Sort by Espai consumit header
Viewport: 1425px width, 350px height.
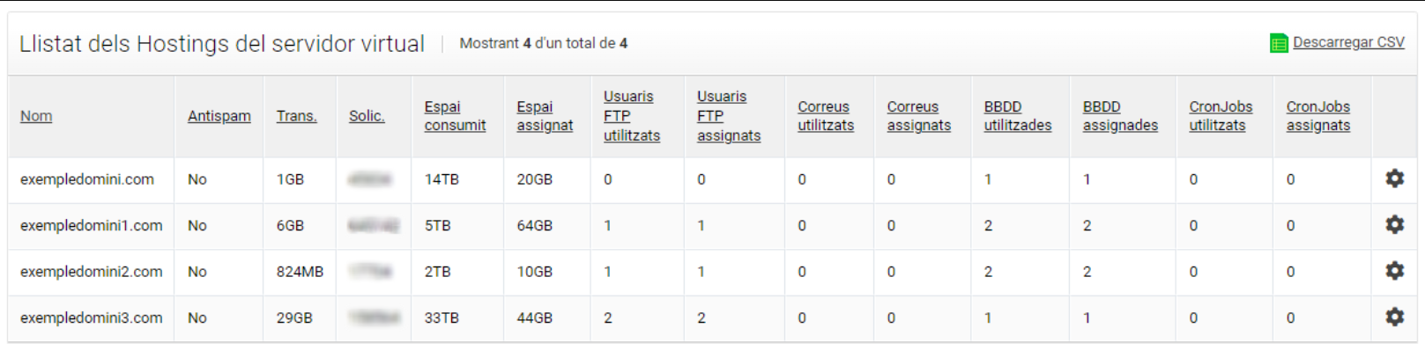click(455, 116)
